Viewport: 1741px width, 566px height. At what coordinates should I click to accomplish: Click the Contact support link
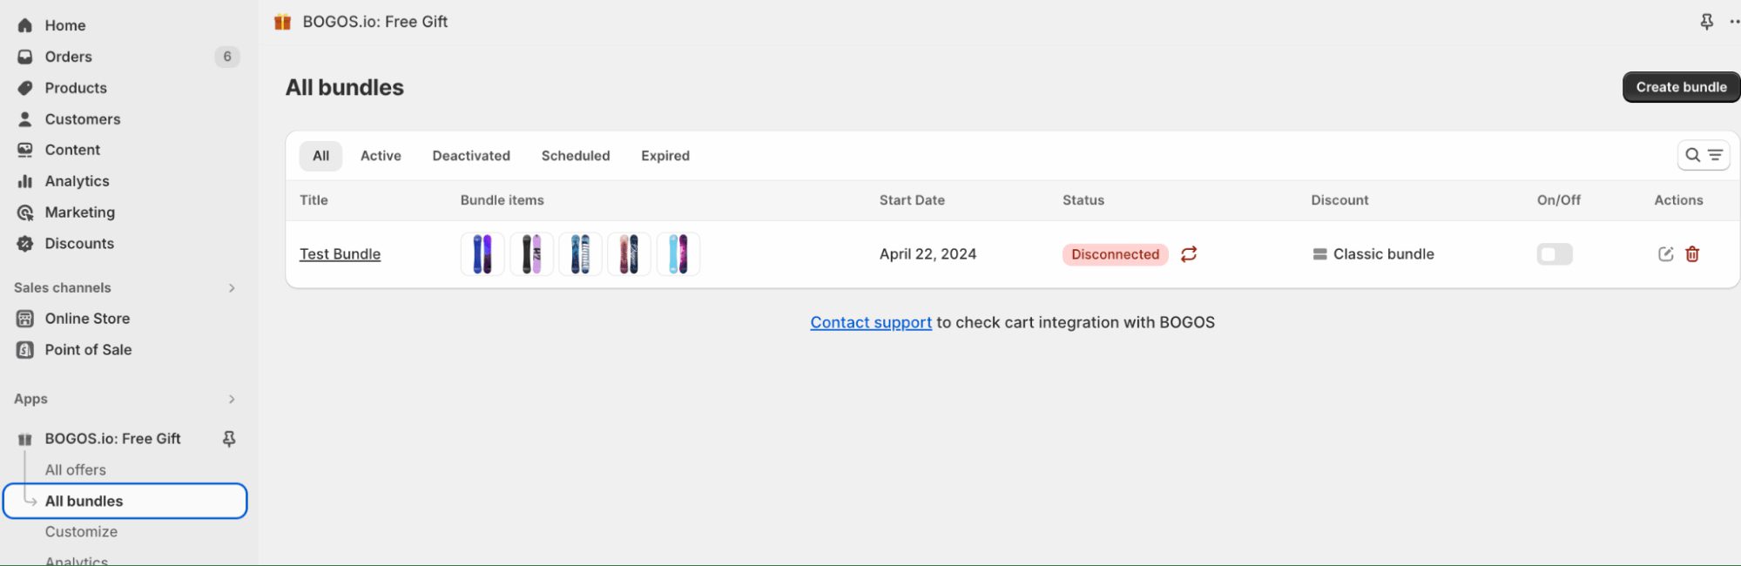click(870, 322)
